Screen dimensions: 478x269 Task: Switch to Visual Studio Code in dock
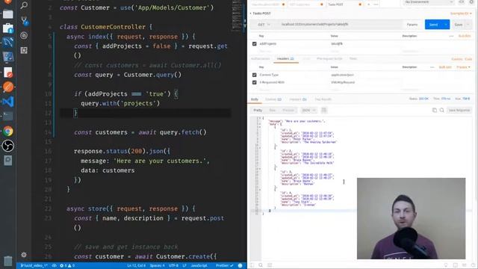click(8, 102)
